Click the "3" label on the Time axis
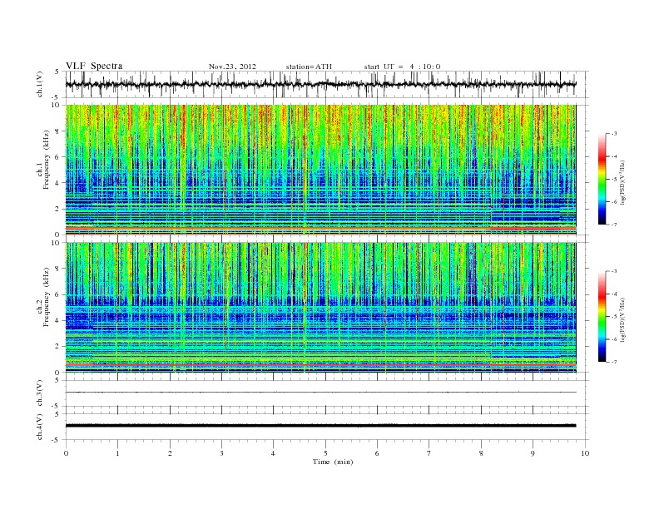This screenshot has width=659, height=509. point(221,453)
